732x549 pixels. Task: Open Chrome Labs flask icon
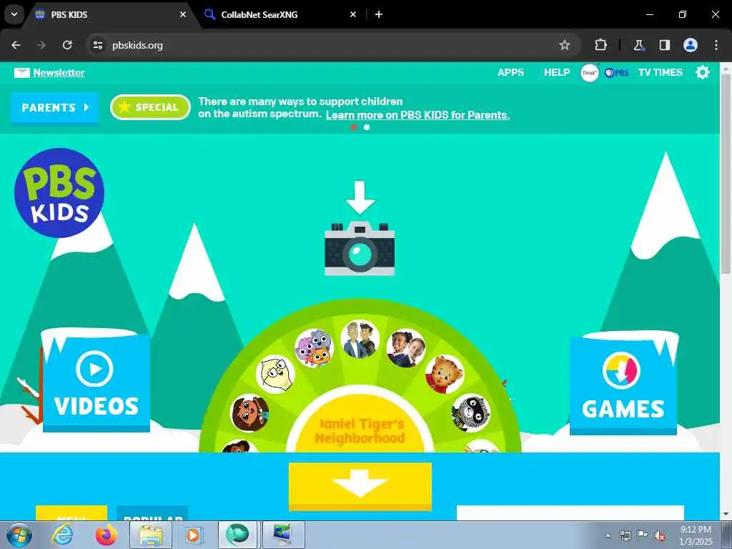(638, 45)
